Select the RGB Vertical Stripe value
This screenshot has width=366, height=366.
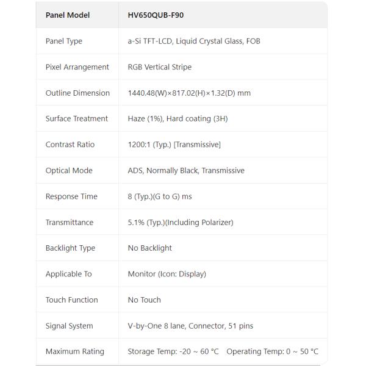[160, 67]
